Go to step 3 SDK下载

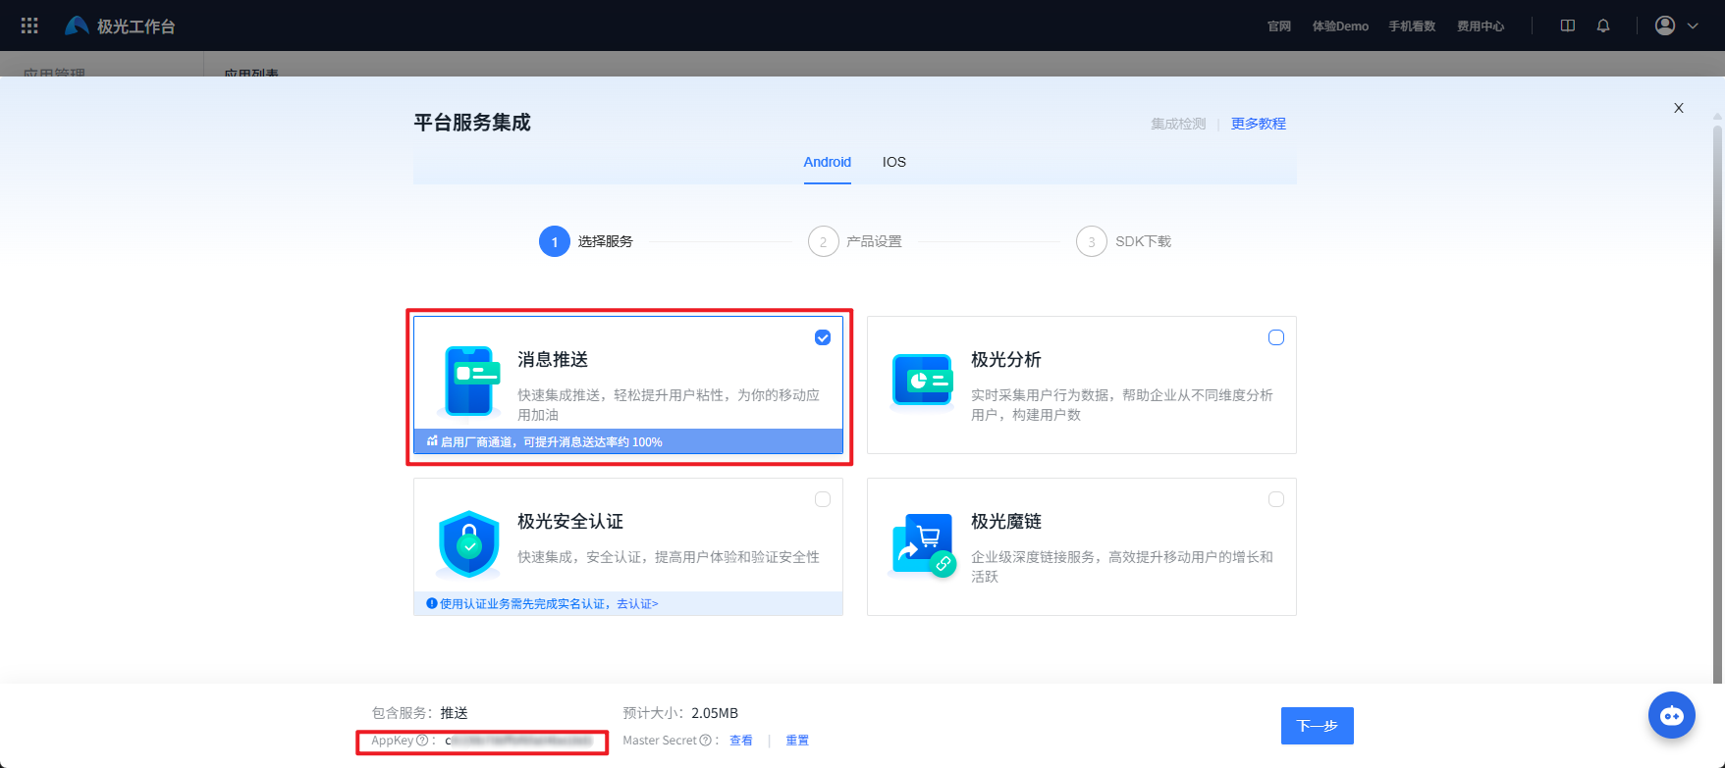1124,241
